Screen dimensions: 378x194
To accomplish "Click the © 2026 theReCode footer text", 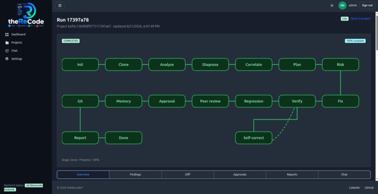I will pyautogui.click(x=70, y=188).
